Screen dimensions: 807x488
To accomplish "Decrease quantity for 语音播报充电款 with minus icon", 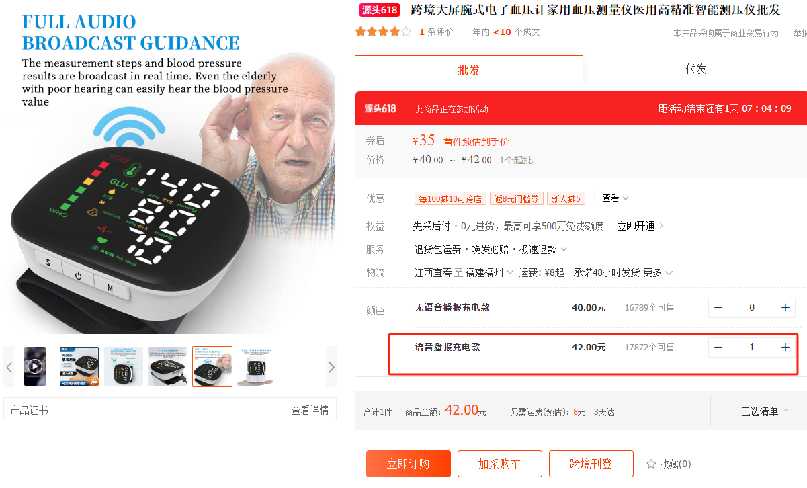I will [718, 348].
